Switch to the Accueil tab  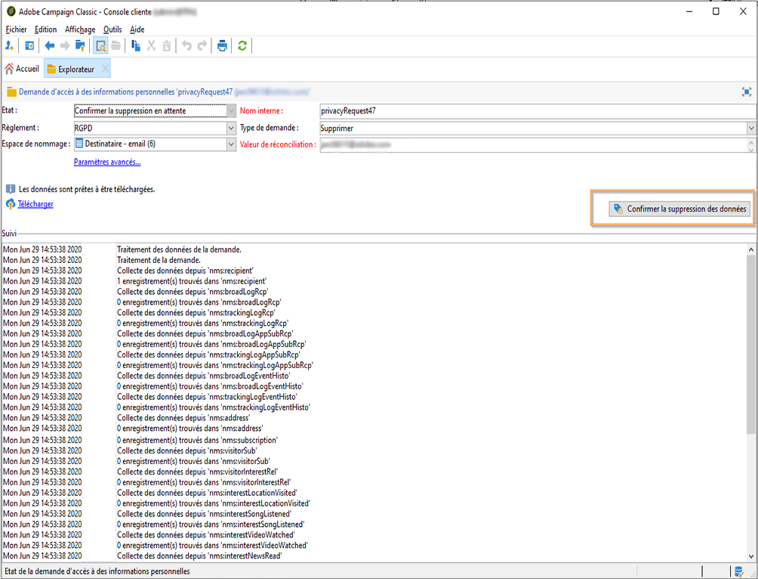pyautogui.click(x=22, y=69)
